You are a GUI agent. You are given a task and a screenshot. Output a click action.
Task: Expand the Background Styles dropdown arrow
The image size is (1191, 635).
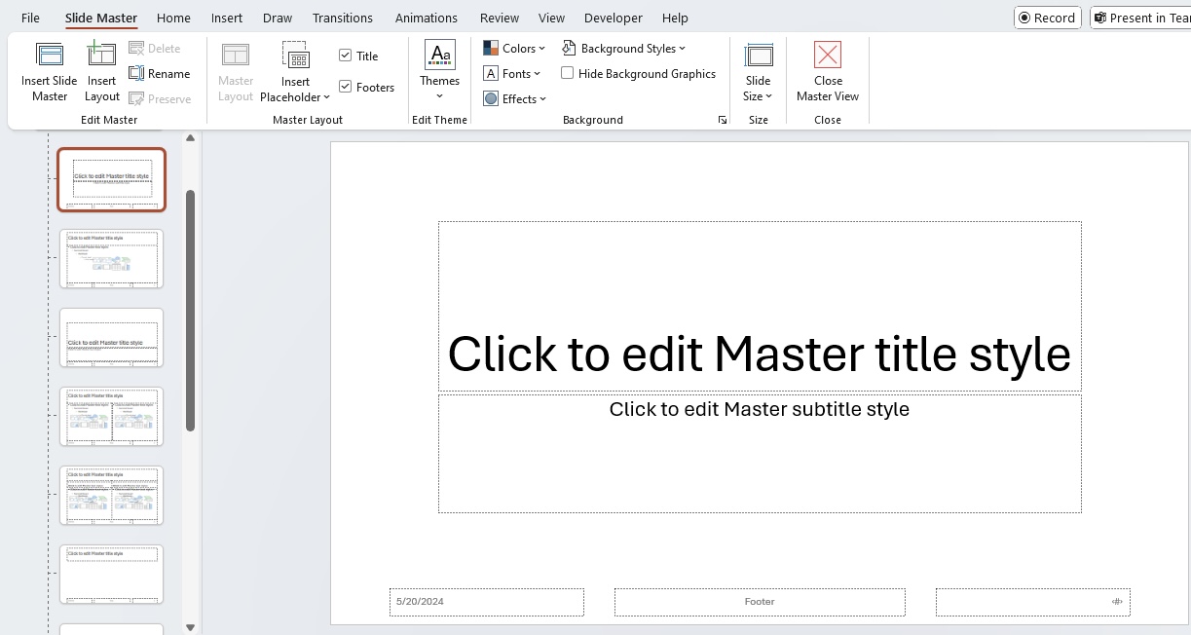(682, 49)
